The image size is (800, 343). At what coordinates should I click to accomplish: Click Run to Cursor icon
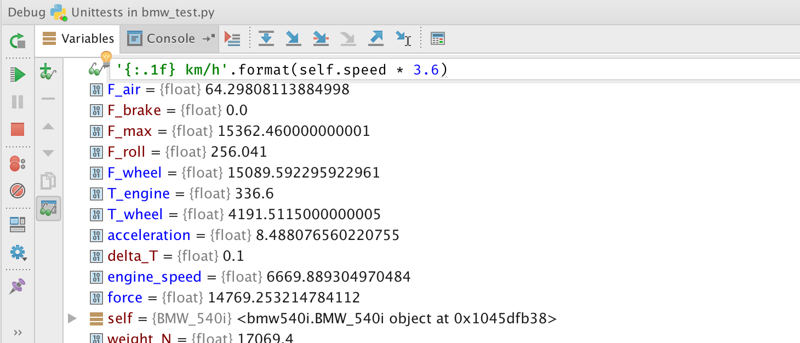(403, 38)
